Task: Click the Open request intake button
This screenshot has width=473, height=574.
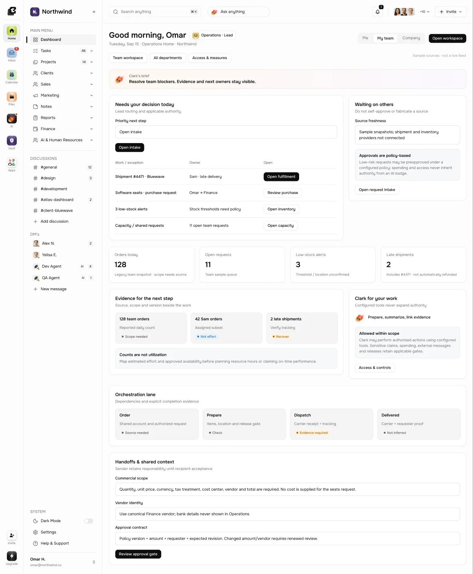Action: coord(377,190)
